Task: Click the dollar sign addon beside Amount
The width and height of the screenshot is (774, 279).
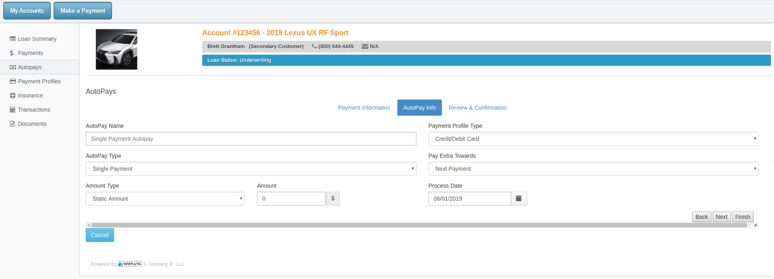Action: 333,198
